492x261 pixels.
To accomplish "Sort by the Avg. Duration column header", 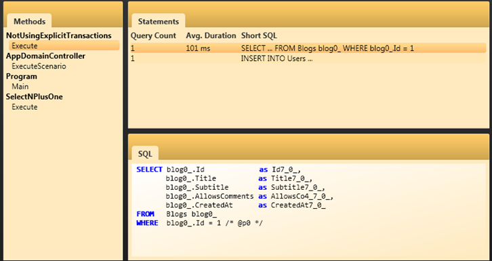I will (211, 36).
